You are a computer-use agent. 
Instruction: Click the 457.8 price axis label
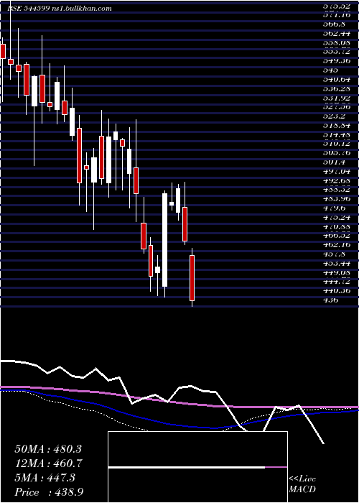[334, 254]
